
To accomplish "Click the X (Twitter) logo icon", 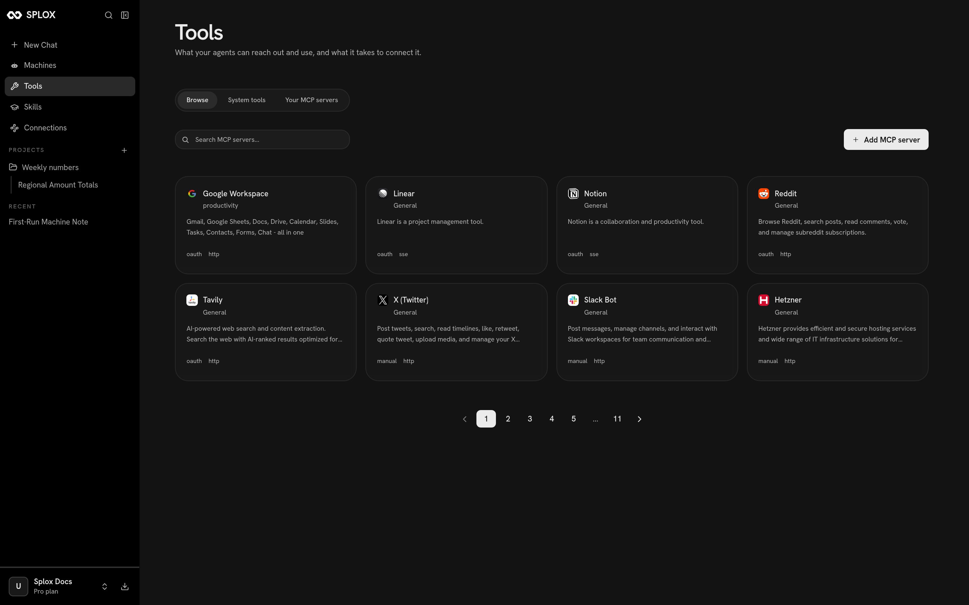I will pos(383,300).
